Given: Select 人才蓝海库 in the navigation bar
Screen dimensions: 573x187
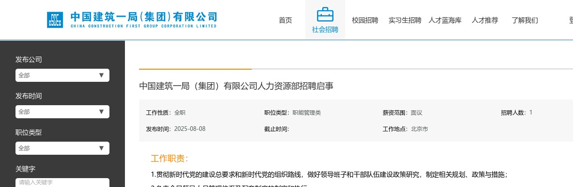Looking at the screenshot, I should [445, 20].
